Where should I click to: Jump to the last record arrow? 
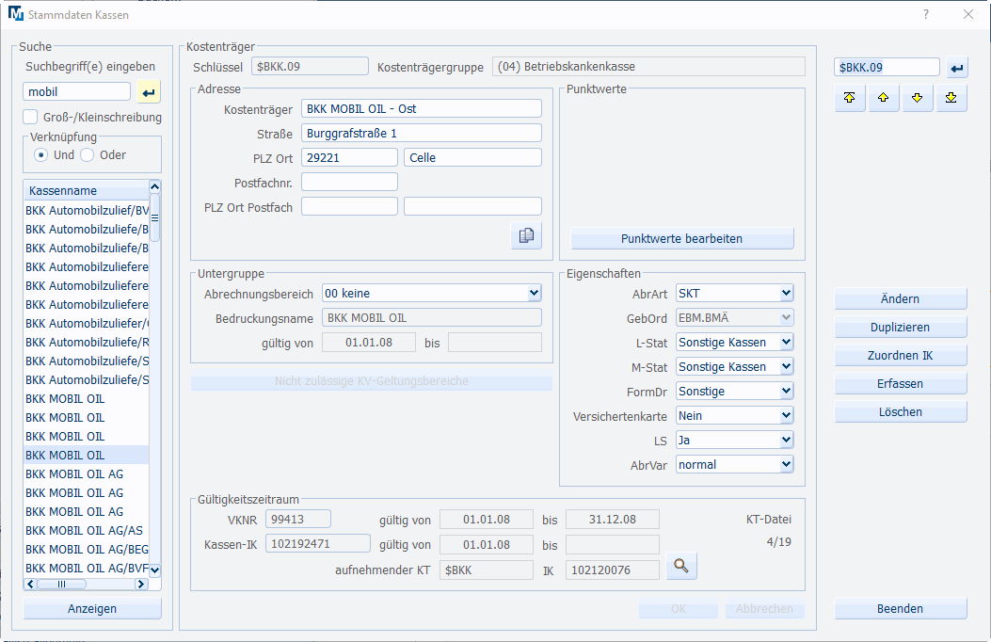pos(951,99)
